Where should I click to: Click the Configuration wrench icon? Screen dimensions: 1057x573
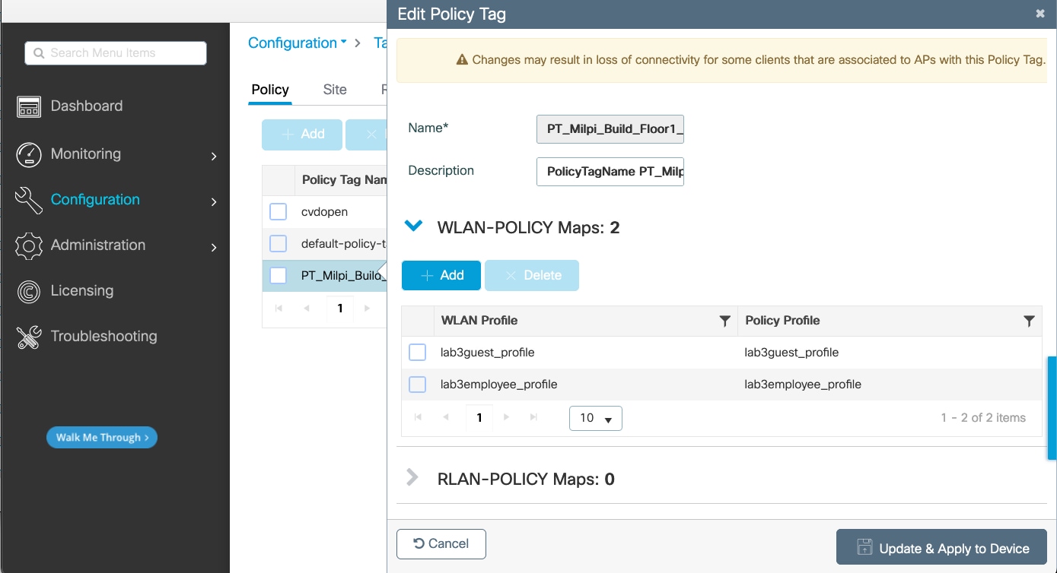(29, 200)
